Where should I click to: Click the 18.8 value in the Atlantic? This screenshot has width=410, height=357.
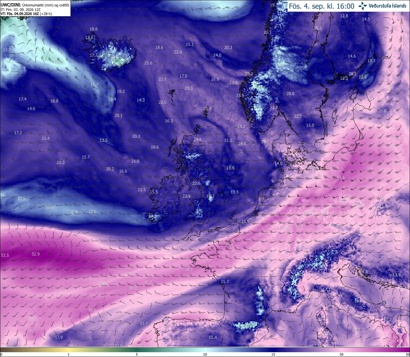pyautogui.click(x=54, y=101)
